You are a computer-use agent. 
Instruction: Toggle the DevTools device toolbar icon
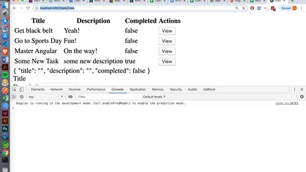pyautogui.click(x=21, y=89)
